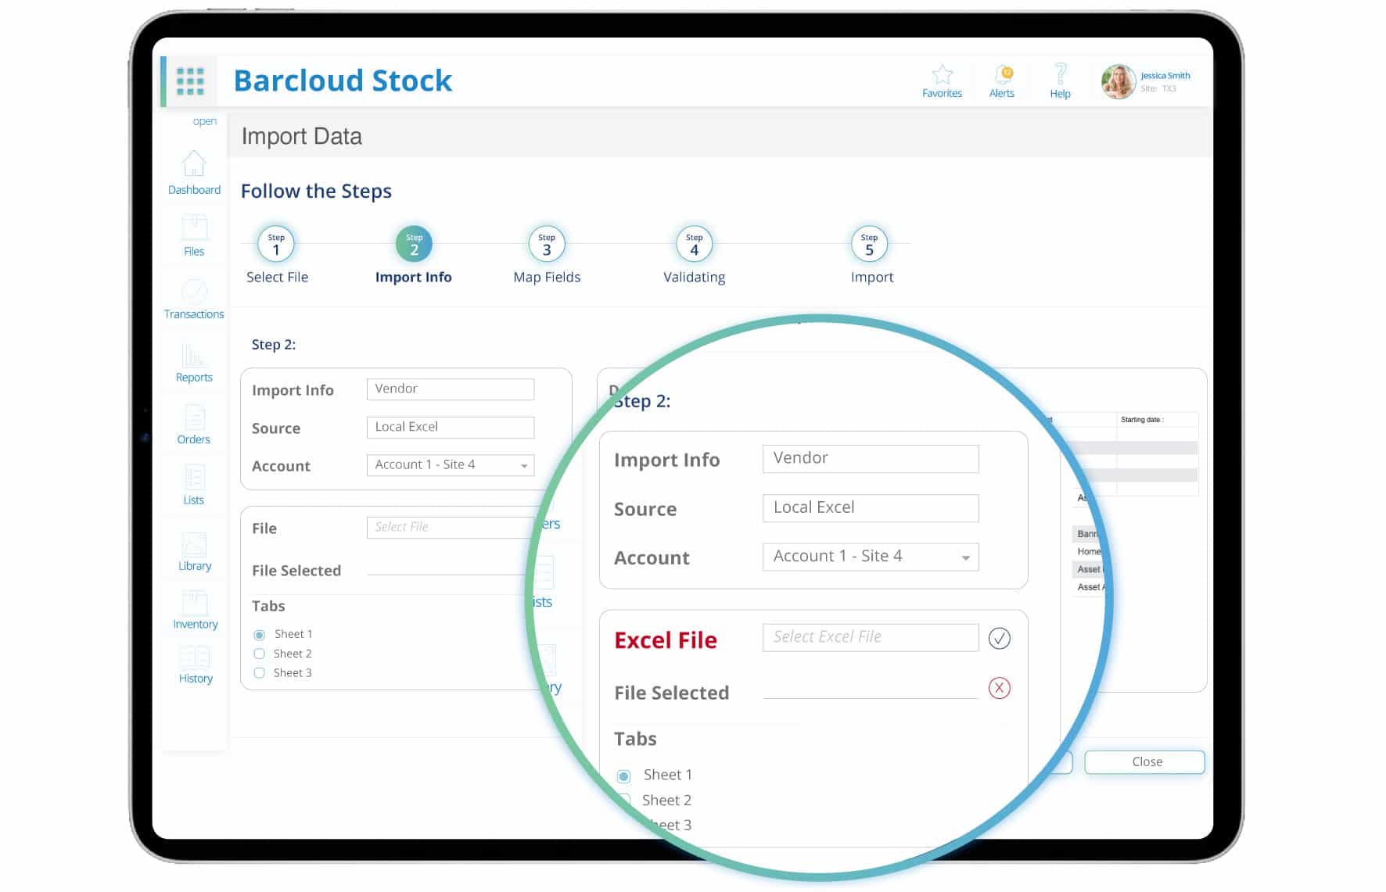1386x892 pixels.
Task: Open Inventory in the sidebar
Action: click(x=195, y=611)
